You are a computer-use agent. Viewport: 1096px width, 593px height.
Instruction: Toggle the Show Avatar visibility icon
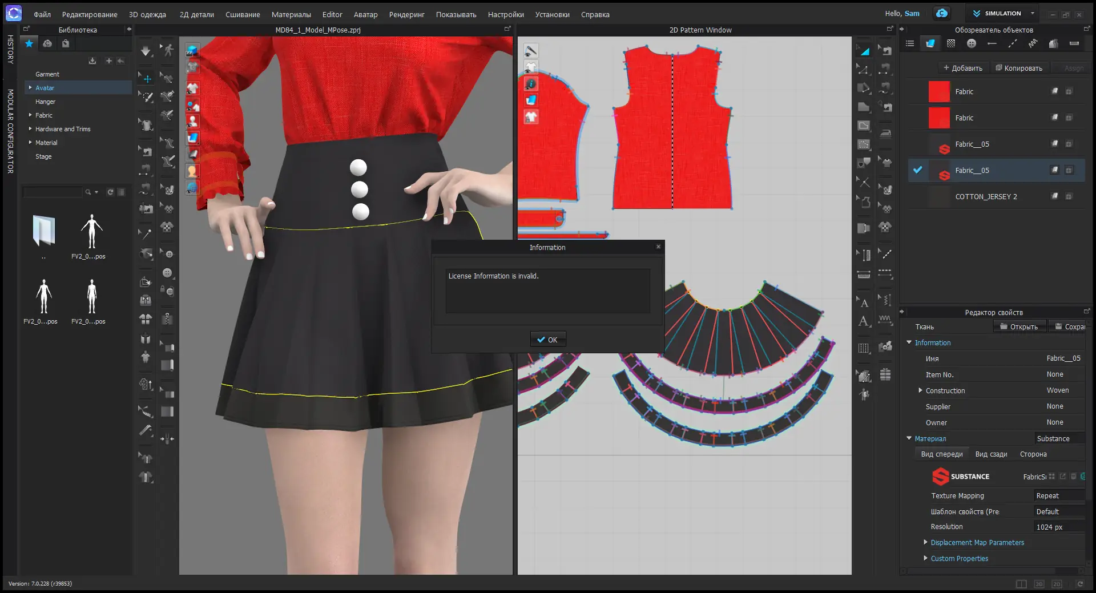[192, 121]
